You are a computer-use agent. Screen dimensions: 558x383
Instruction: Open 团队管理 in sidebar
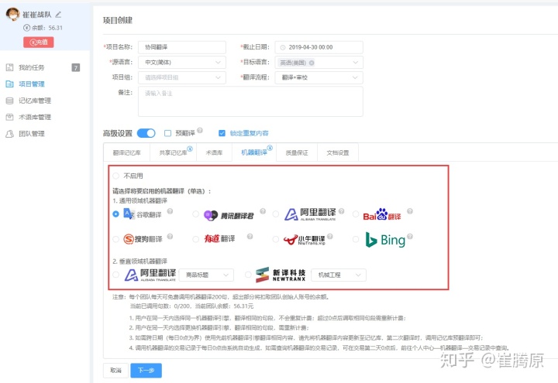31,134
